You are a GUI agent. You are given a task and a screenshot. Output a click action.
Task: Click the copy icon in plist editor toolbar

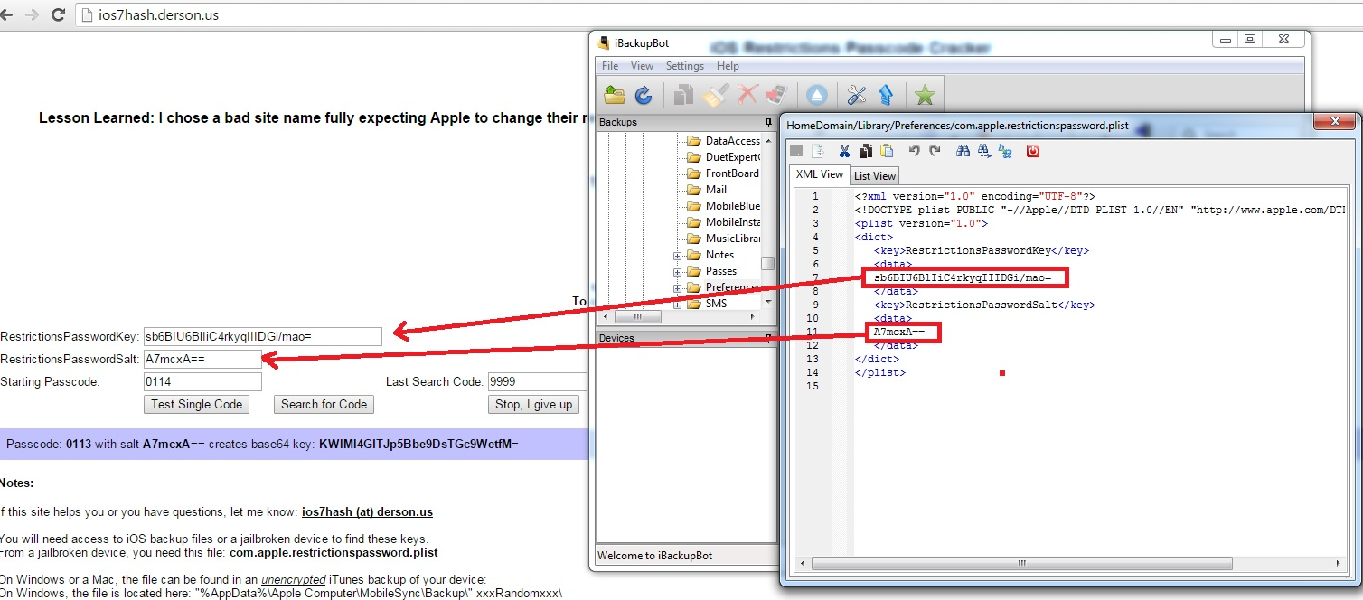[865, 151]
